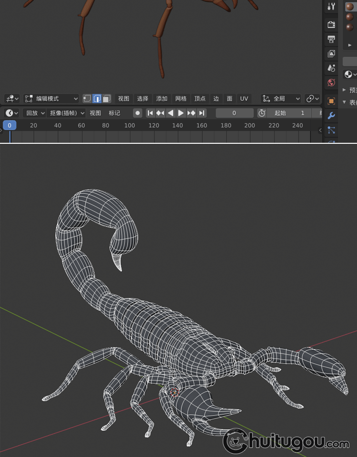
Task: Open the Output properties tab
Action: 331,39
